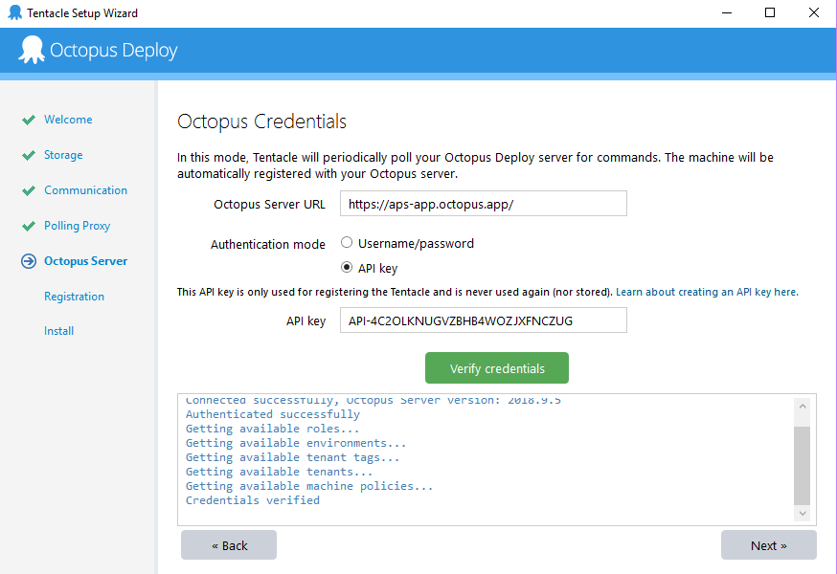
Task: Click Verify credentials button
Action: (497, 367)
